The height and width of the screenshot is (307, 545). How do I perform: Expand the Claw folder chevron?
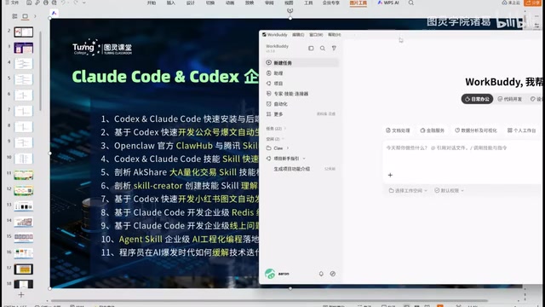pos(288,148)
